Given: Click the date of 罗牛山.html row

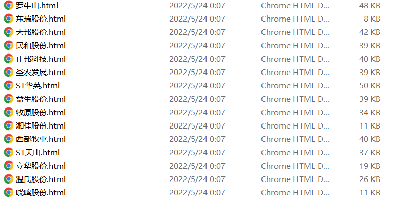Looking at the screenshot, I should coord(197,6).
